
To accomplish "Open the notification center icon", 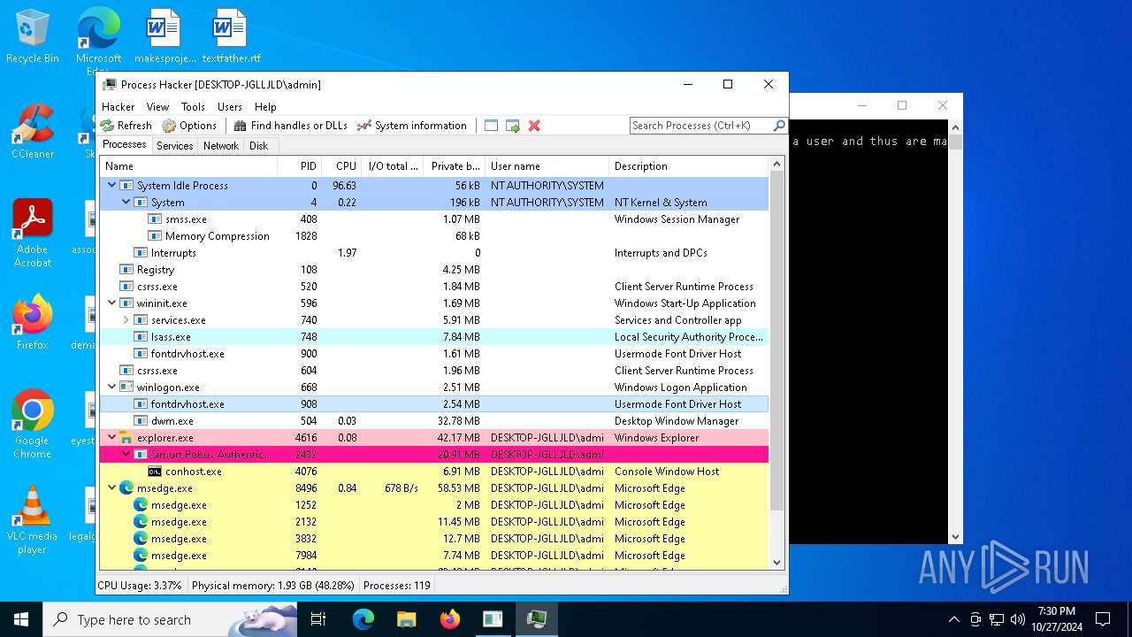I will point(1103,619).
